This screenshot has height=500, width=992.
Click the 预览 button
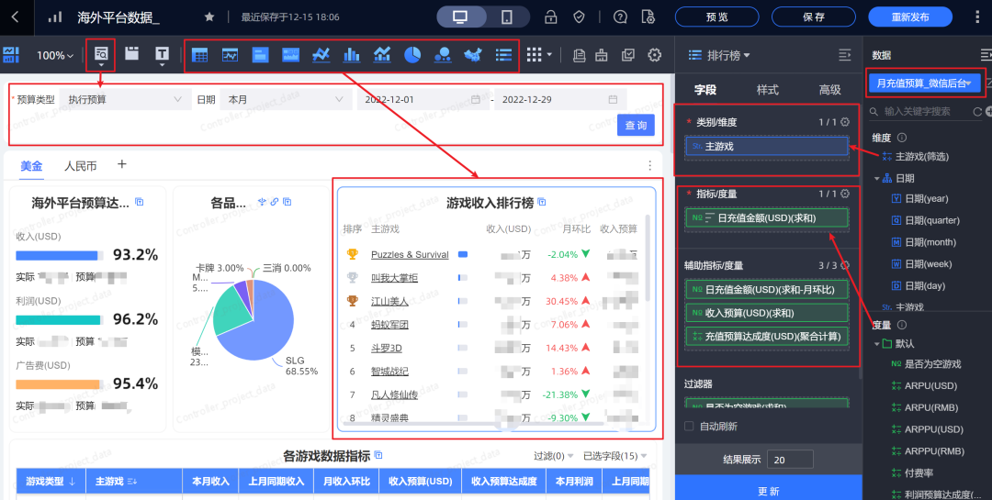pyautogui.click(x=716, y=17)
